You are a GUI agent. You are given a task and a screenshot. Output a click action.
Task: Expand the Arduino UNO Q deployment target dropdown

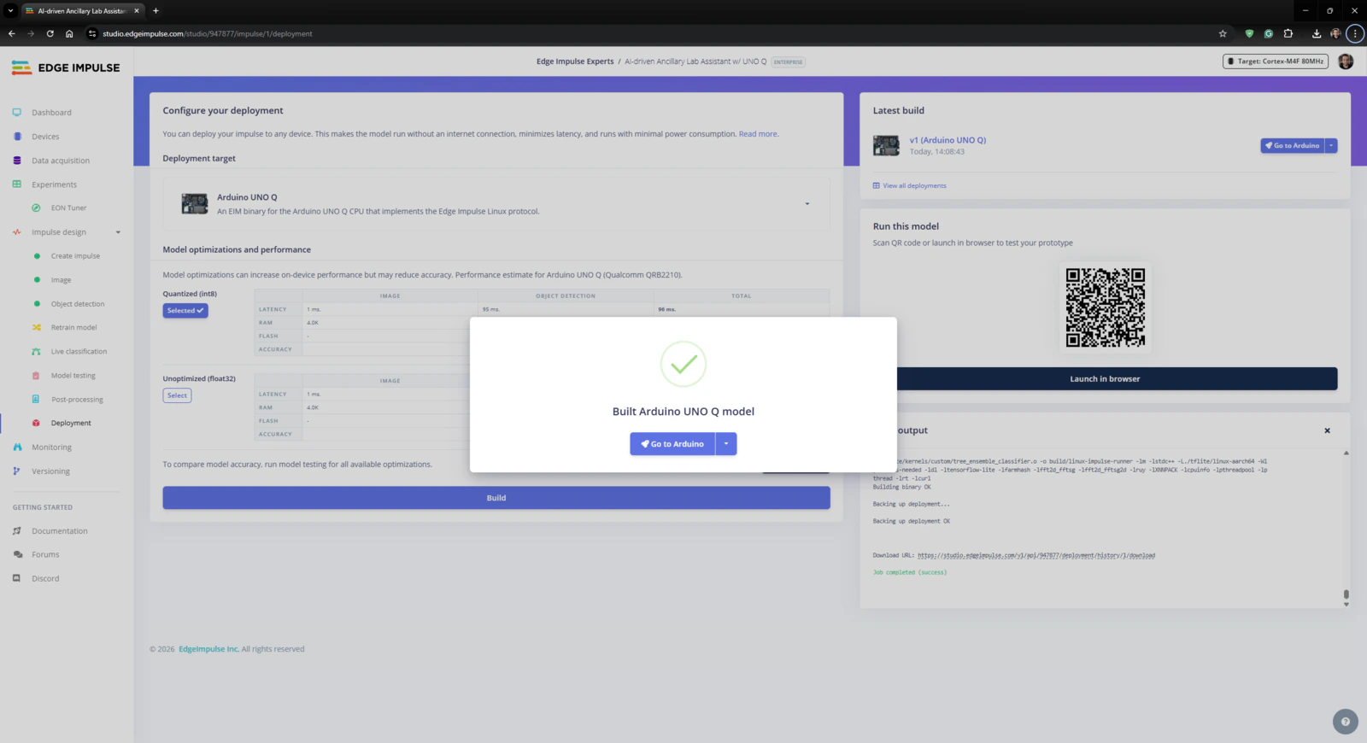[x=807, y=204]
